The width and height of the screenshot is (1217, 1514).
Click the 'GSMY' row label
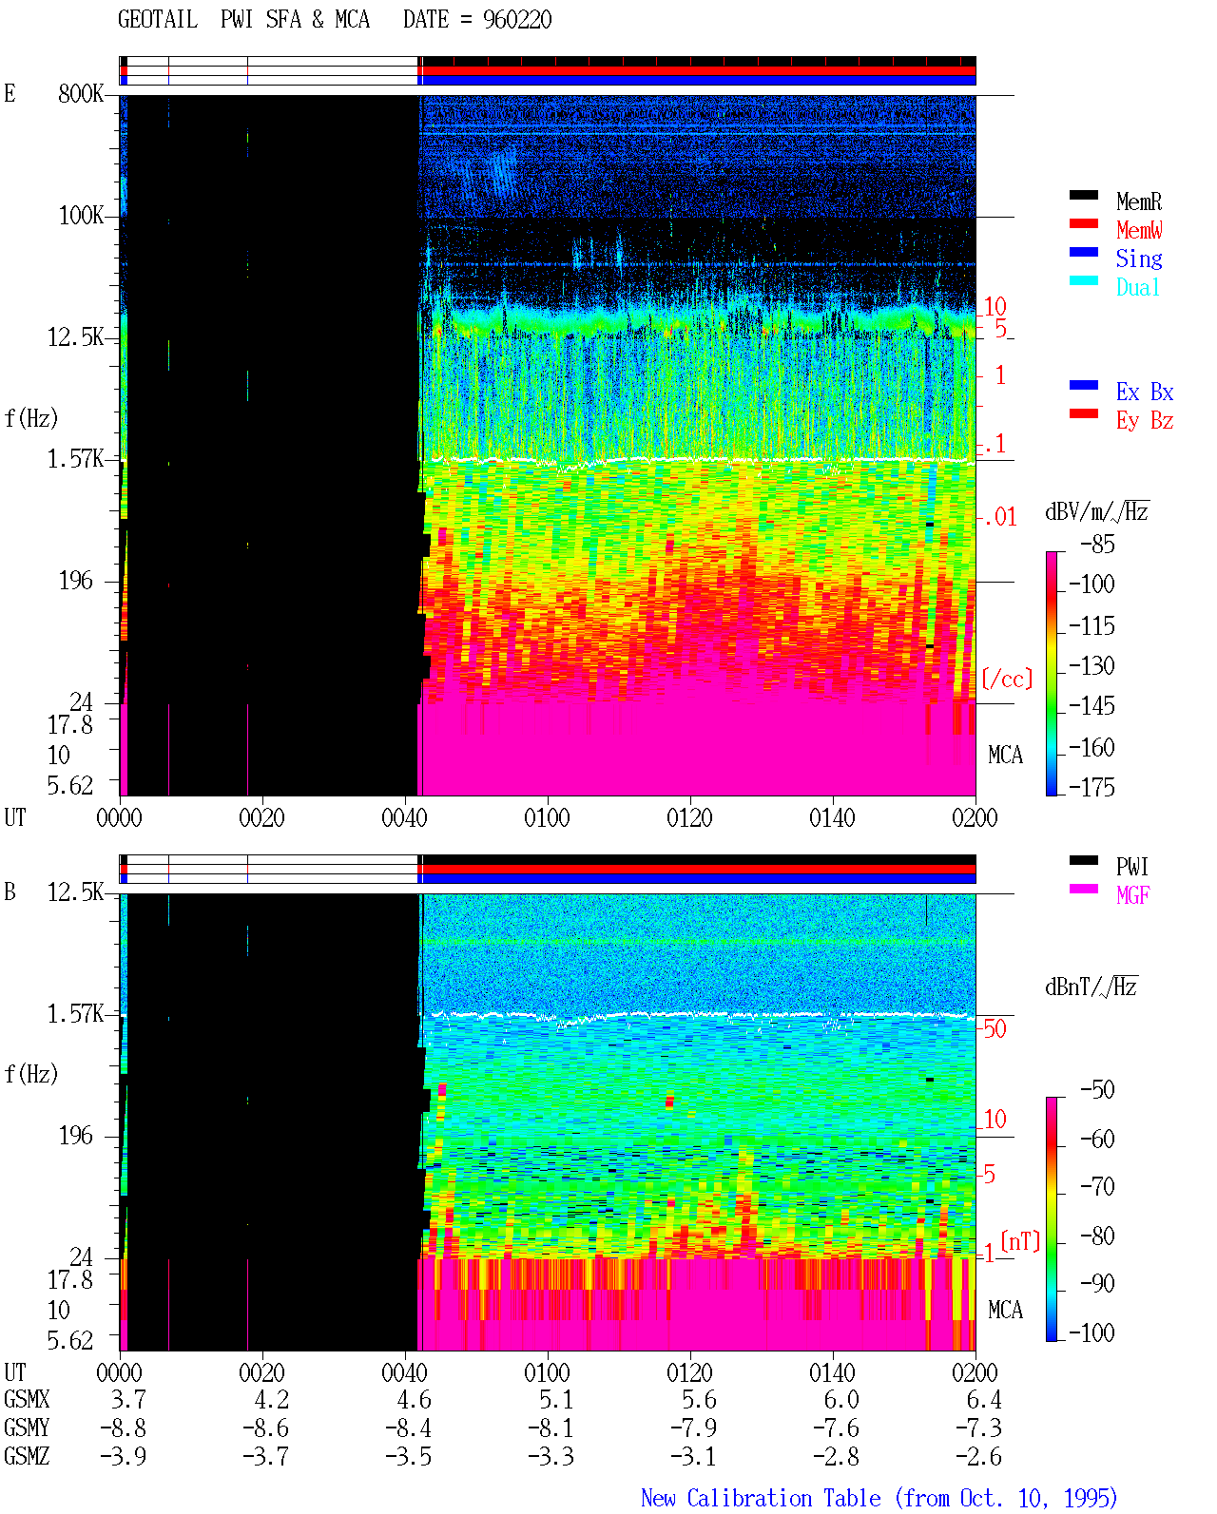(x=27, y=1428)
